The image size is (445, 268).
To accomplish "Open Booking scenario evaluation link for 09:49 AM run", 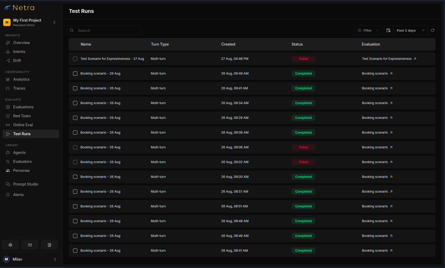I will click(377, 74).
